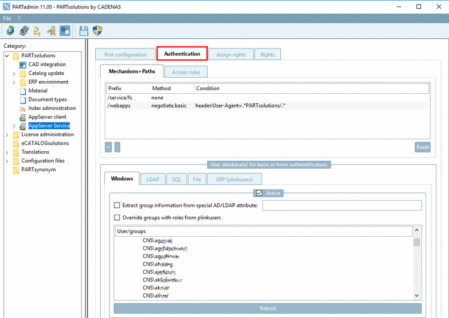This screenshot has height=318, width=449.
Task: Click CAD integration item icon
Action: (23, 65)
